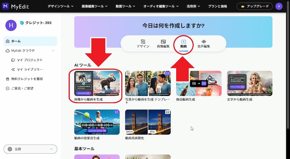Open the プランと価格 link

217,6
